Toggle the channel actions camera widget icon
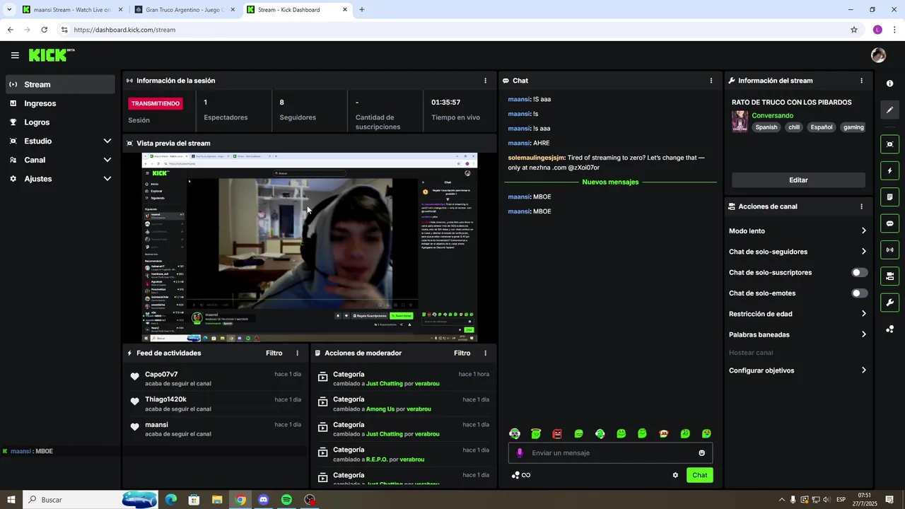Viewport: 905px width, 509px height. pos(889,276)
